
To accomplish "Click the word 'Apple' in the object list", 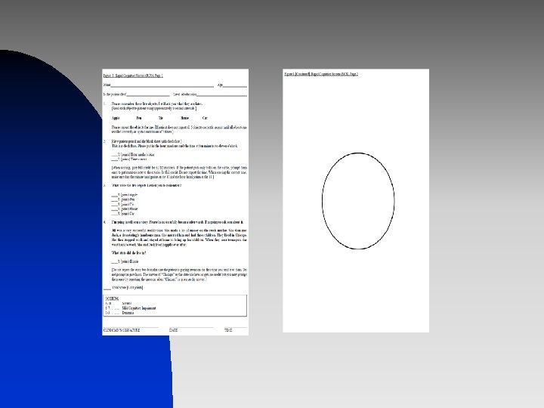I will [x=116, y=118].
